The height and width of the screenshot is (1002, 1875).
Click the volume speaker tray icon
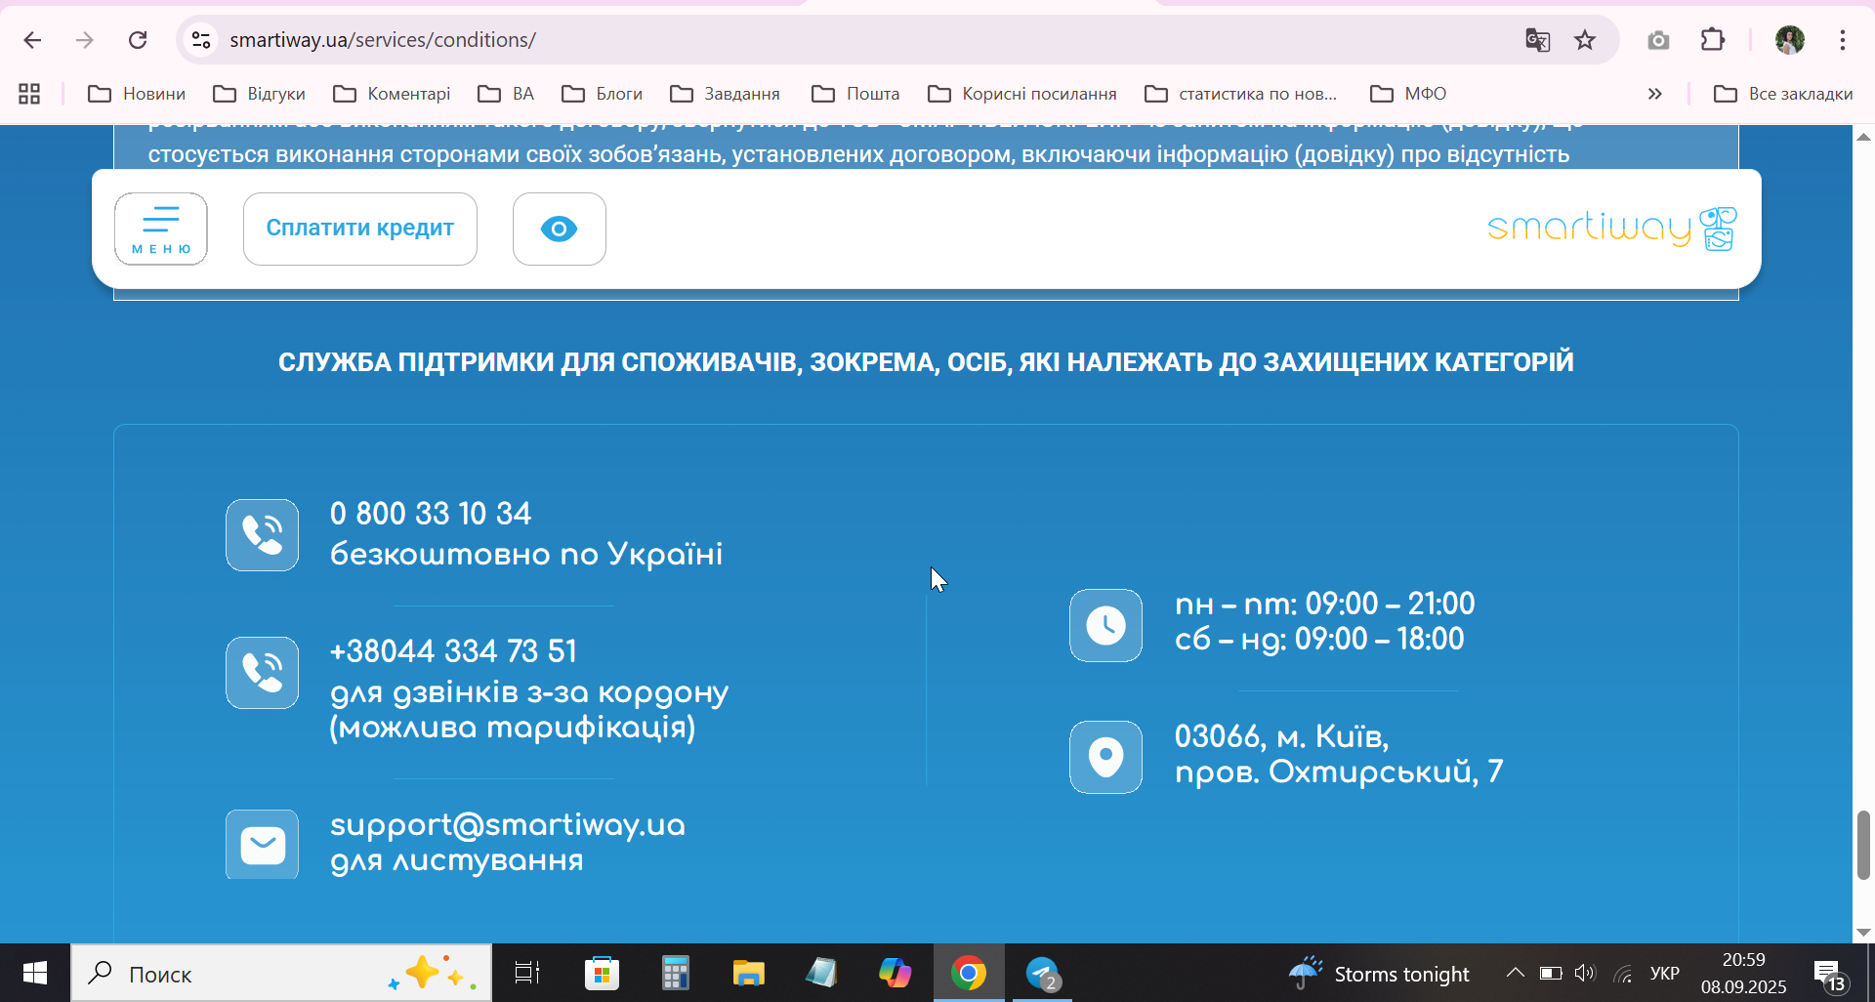tap(1585, 973)
